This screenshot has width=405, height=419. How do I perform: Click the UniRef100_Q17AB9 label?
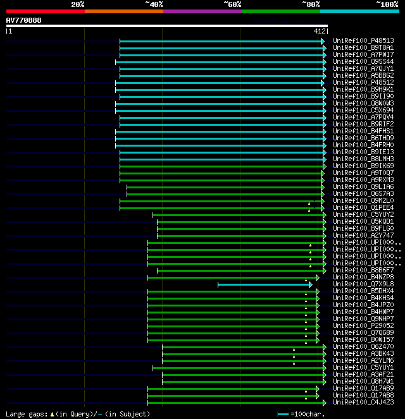[363, 388]
